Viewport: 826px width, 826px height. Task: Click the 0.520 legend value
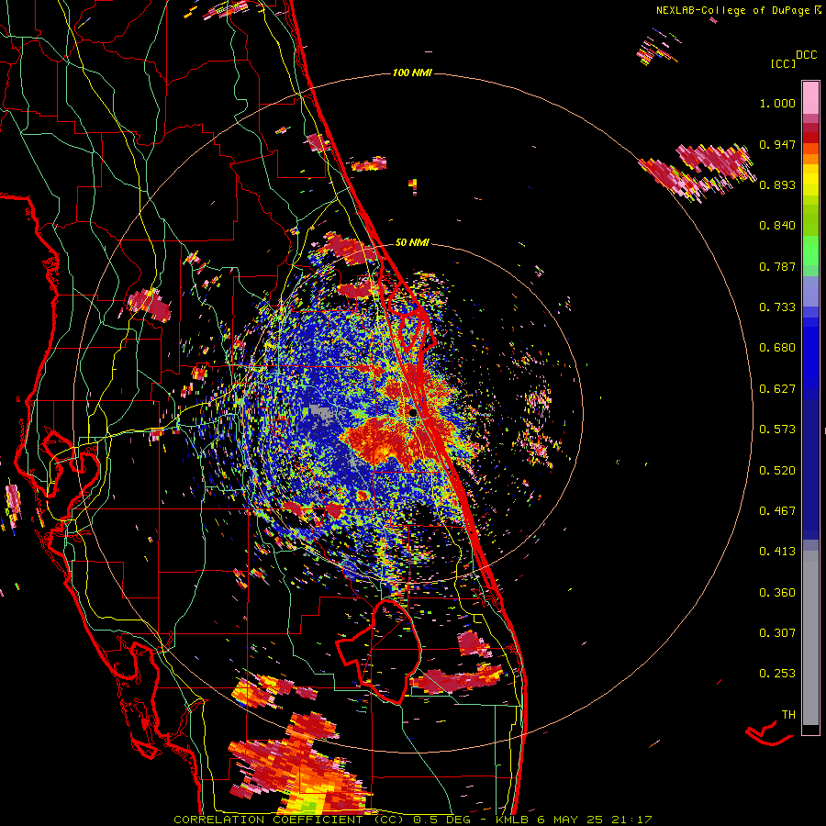point(777,471)
